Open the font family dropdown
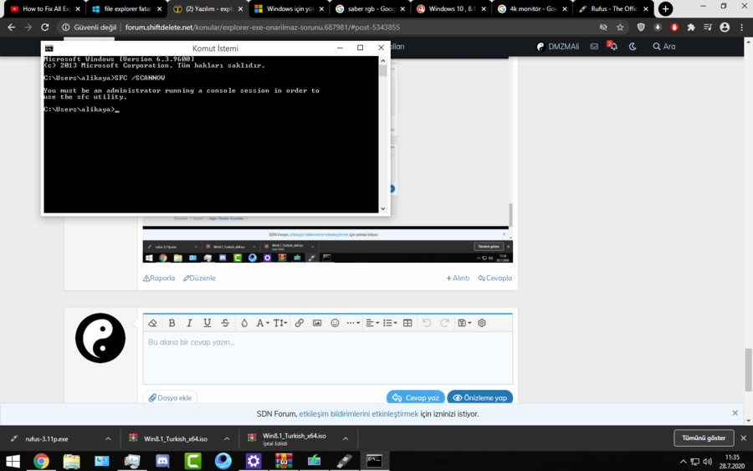753x471 pixels. [x=262, y=323]
